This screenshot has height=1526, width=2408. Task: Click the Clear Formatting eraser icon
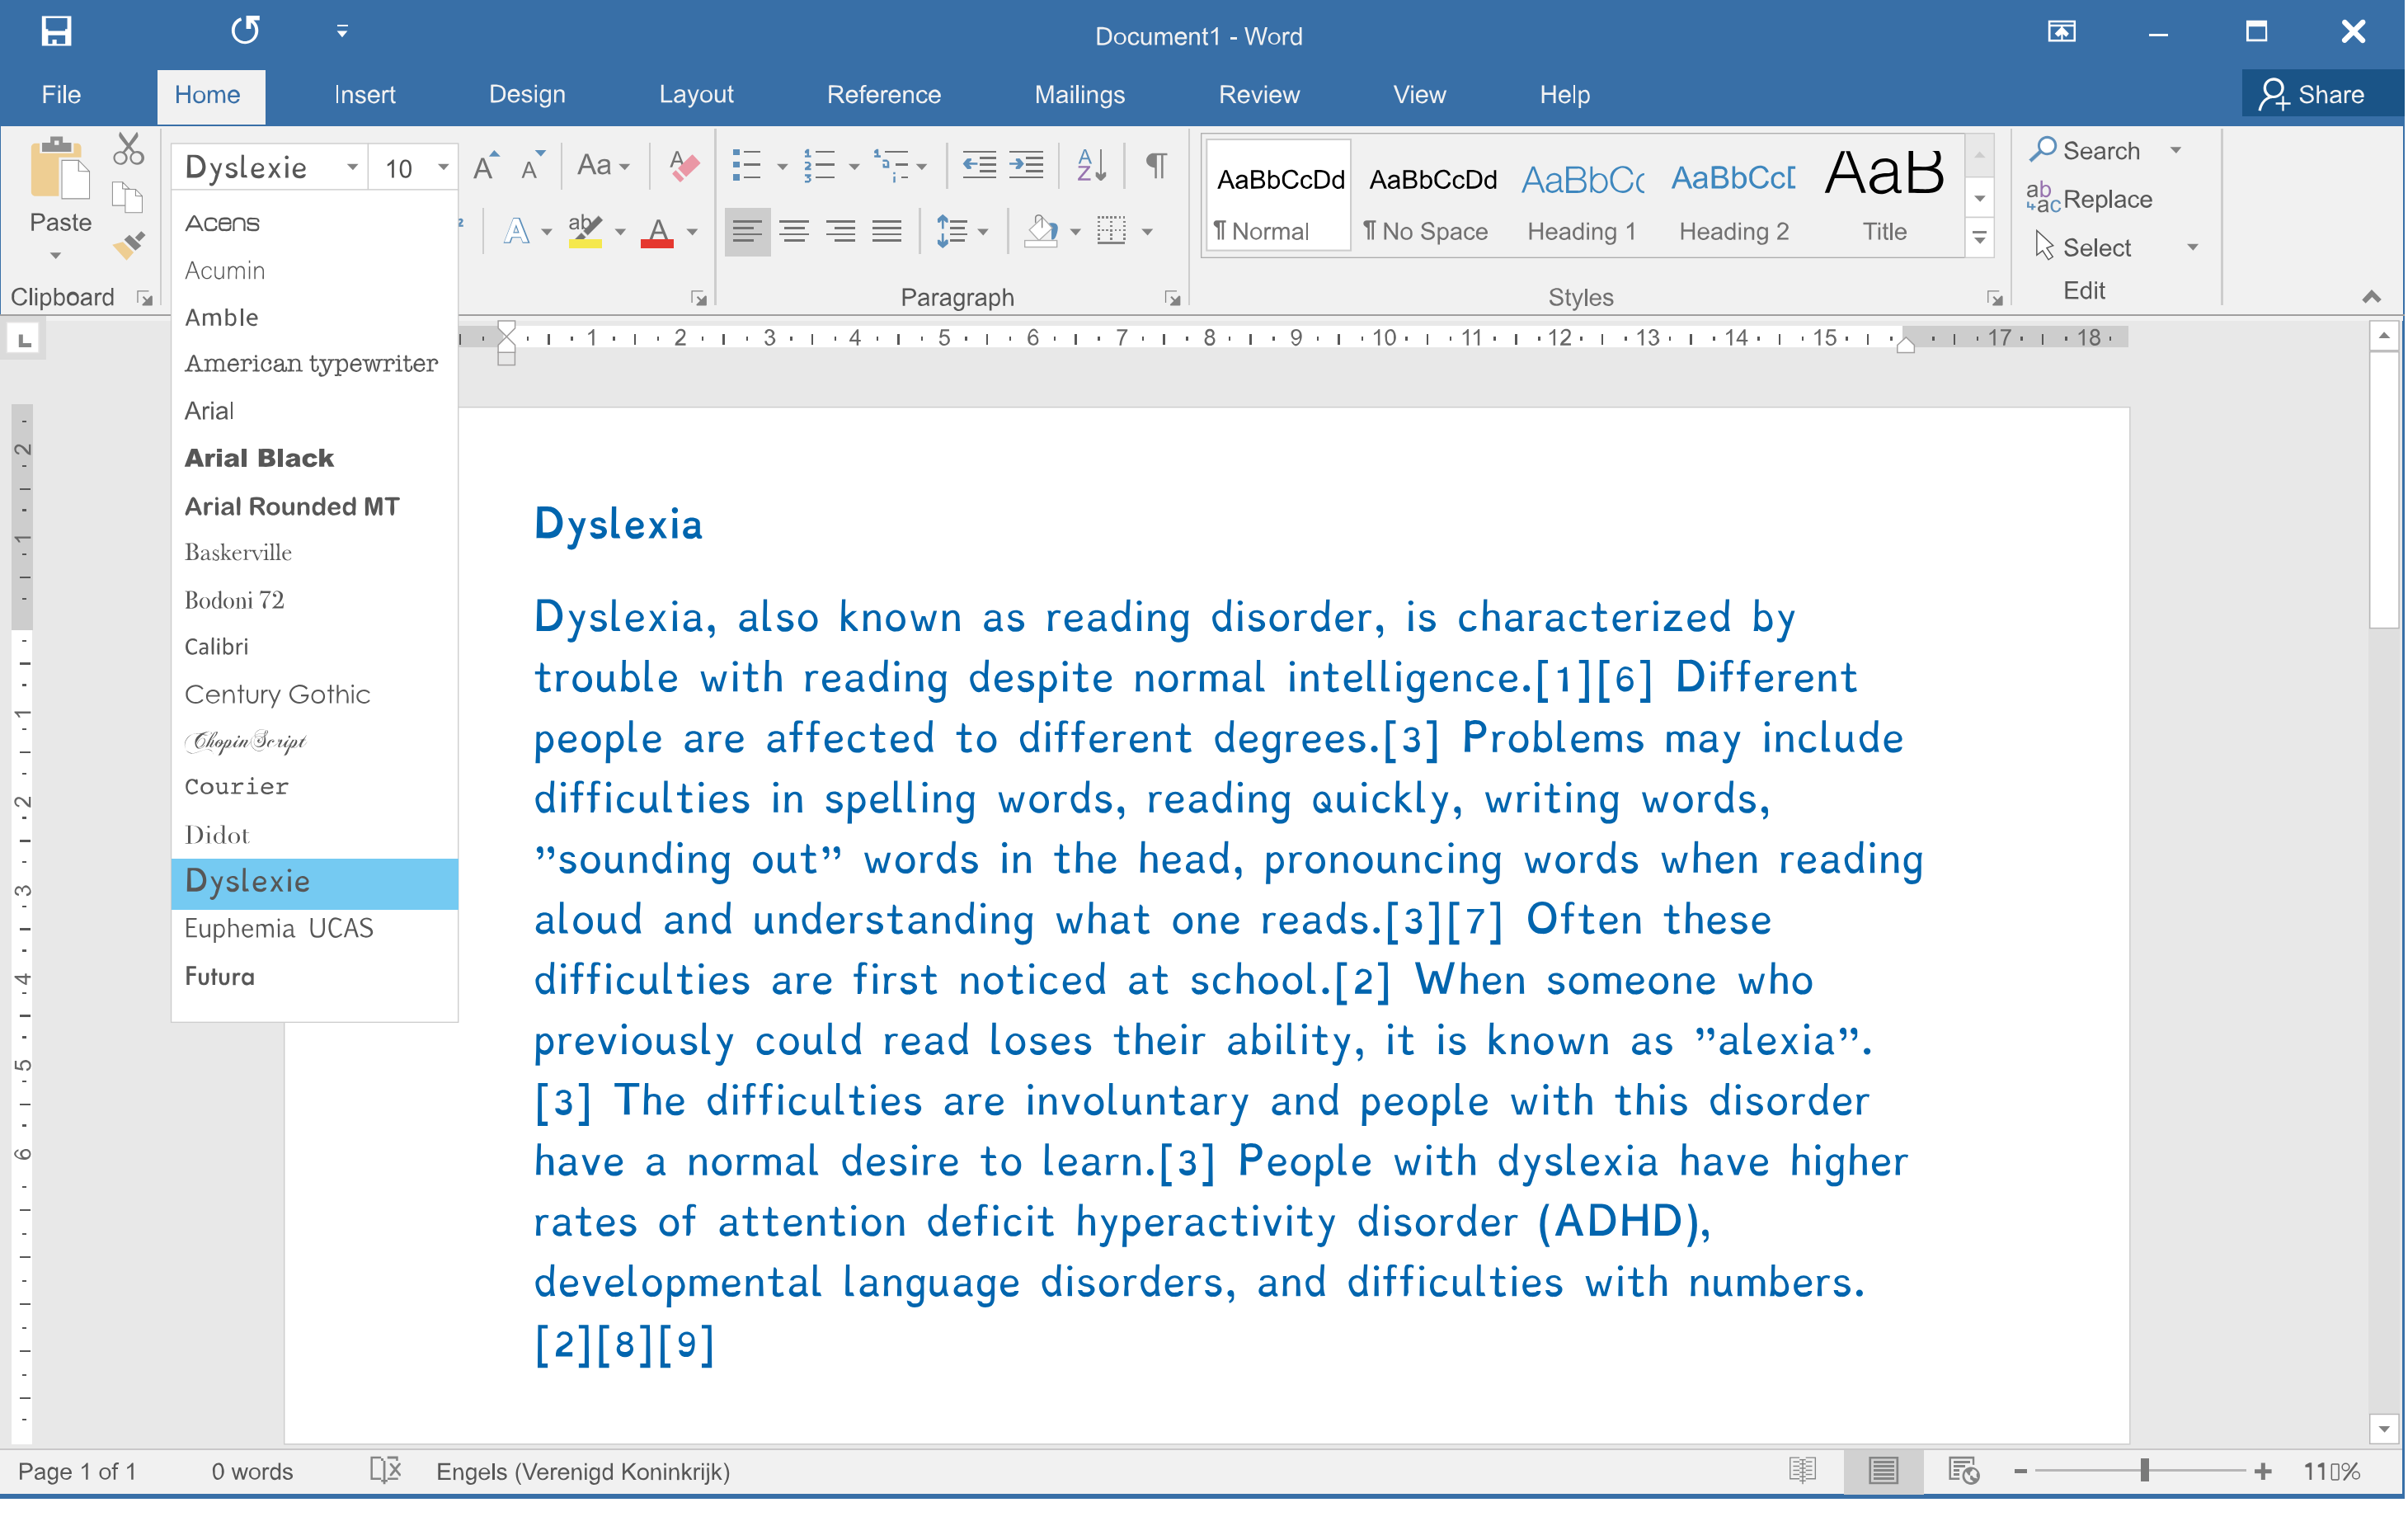pos(684,166)
